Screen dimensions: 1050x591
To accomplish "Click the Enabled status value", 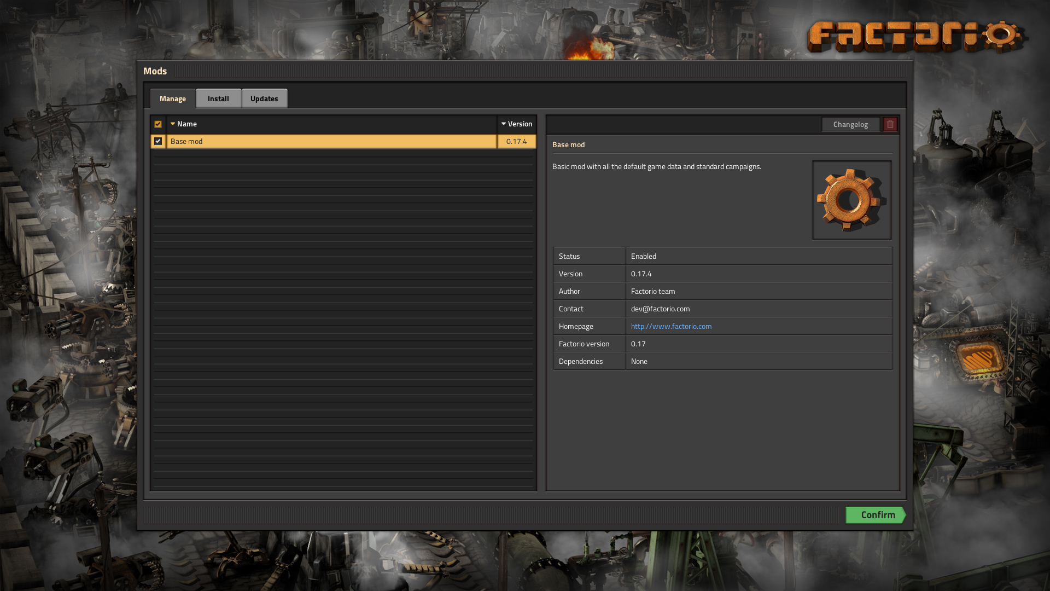I will point(644,256).
